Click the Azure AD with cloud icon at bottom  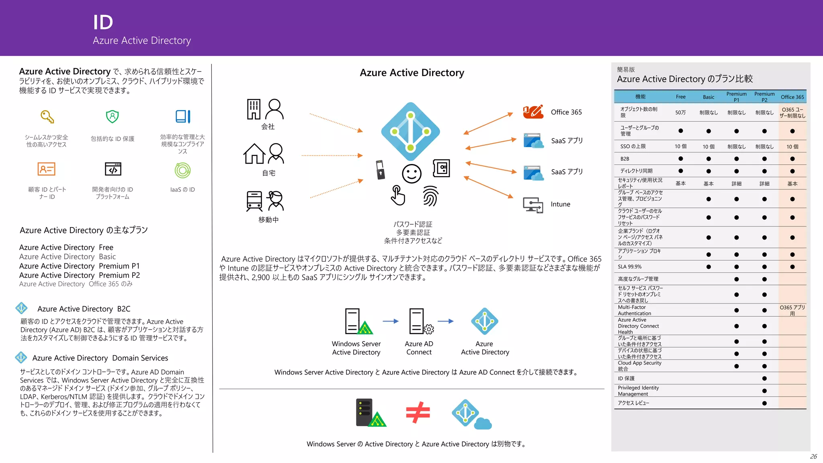point(472,414)
